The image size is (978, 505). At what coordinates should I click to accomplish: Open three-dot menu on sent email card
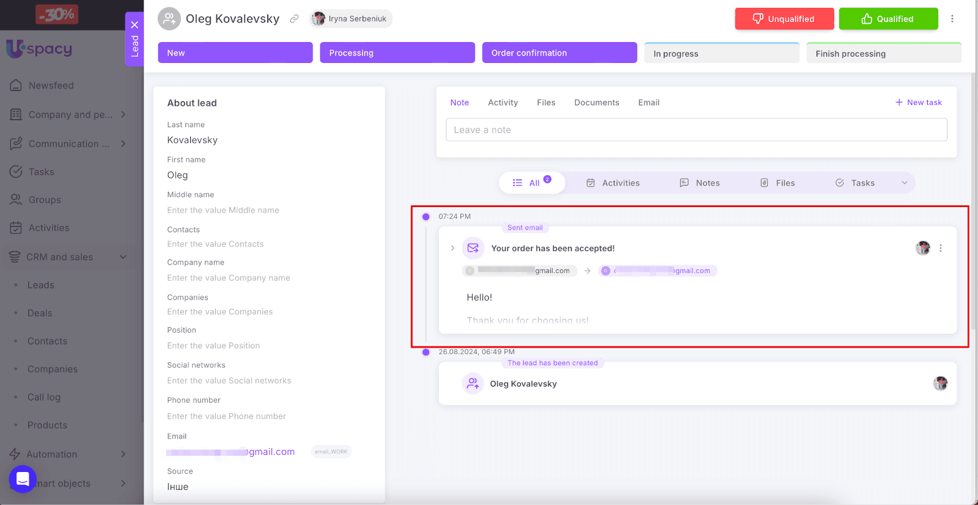pos(941,249)
